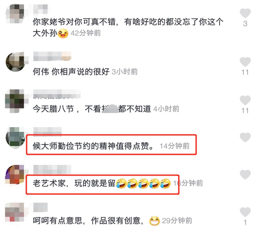Tap the heart next to 老艺术家 comment
Viewport: 259px width, 237px height.
click(x=245, y=175)
